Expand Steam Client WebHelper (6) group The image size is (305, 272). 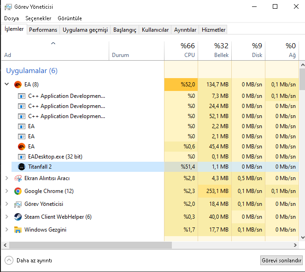(7, 216)
